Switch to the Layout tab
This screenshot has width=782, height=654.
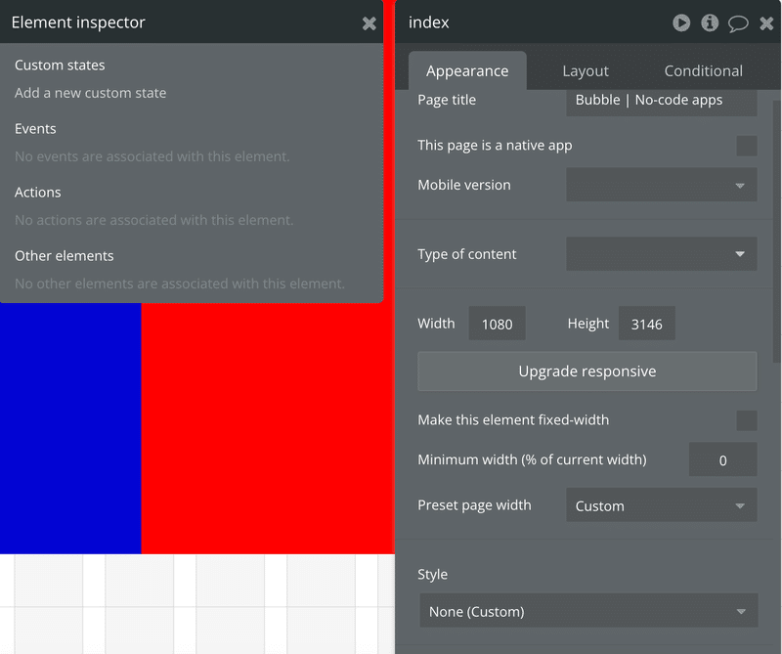(x=586, y=70)
